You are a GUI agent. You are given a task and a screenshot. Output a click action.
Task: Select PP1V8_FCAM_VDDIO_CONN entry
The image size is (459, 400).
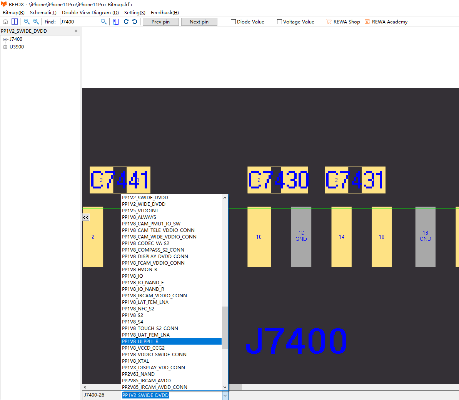(x=171, y=263)
